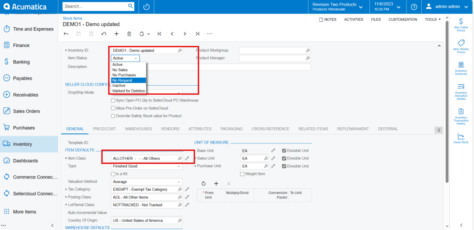Image resolution: width=474 pixels, height=230 pixels.
Task: Switch to the Warehouses tab
Action: point(138,129)
